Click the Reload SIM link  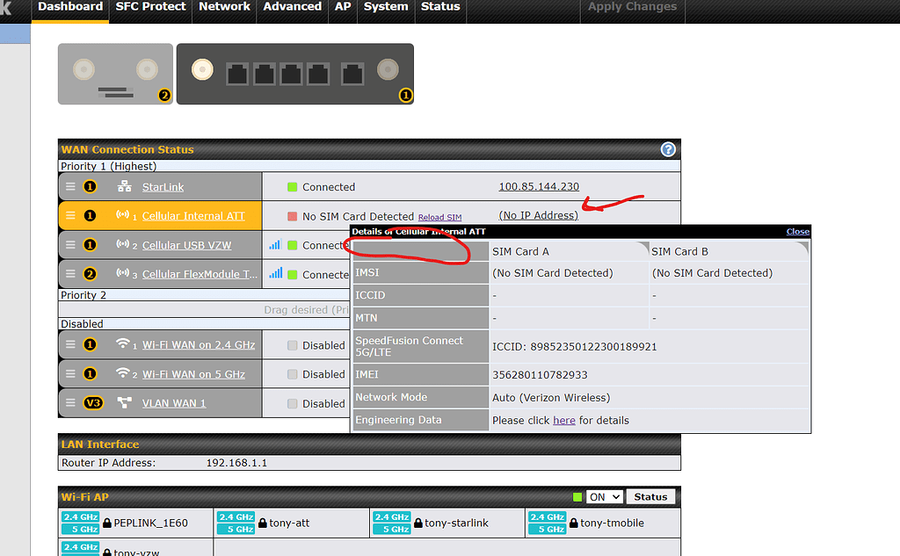point(439,218)
